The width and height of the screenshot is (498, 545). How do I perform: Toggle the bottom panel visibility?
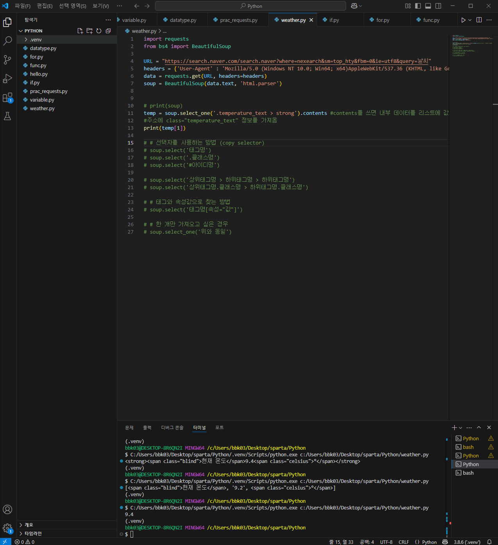pyautogui.click(x=428, y=6)
